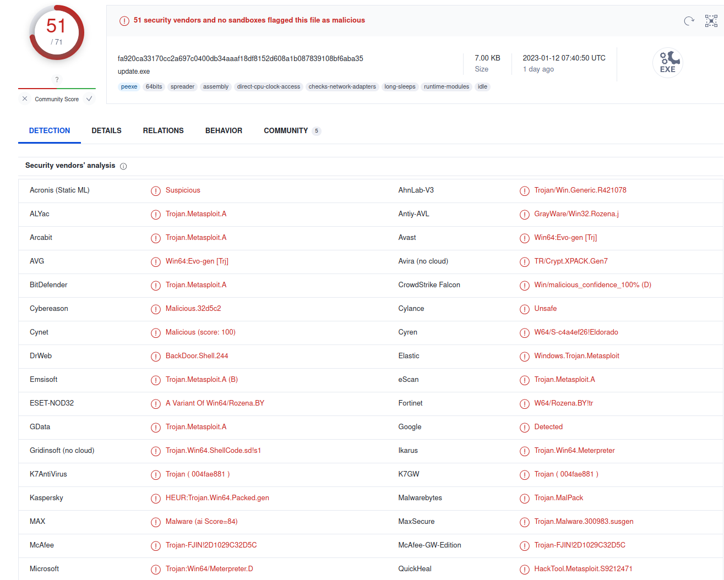Click alert icon beside Suspicious result

pos(156,191)
